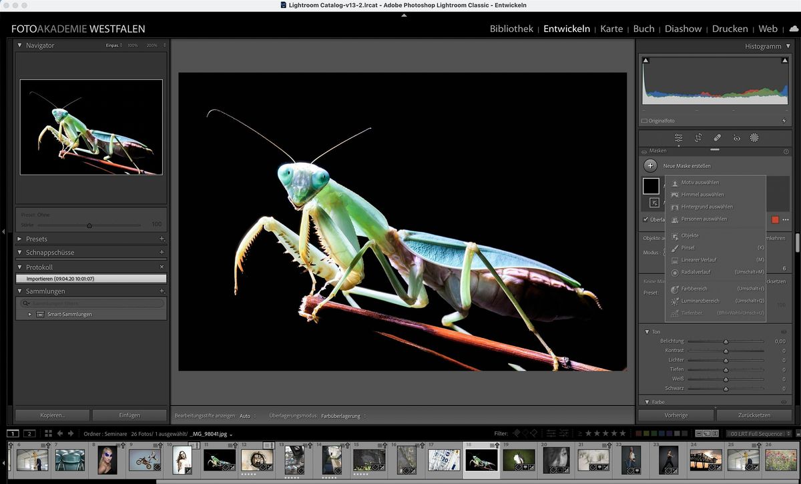
Task: Open the Auto dropdown for Bearbeitungsstifte anzeigen
Action: (247, 415)
